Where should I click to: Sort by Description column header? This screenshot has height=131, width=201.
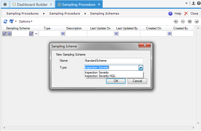(x=74, y=28)
